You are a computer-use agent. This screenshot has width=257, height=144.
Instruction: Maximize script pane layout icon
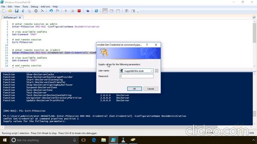(x=118, y=11)
